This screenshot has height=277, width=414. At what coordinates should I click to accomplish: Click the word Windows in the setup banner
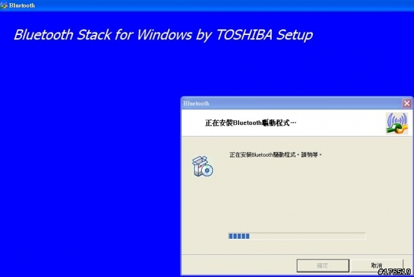coord(164,35)
